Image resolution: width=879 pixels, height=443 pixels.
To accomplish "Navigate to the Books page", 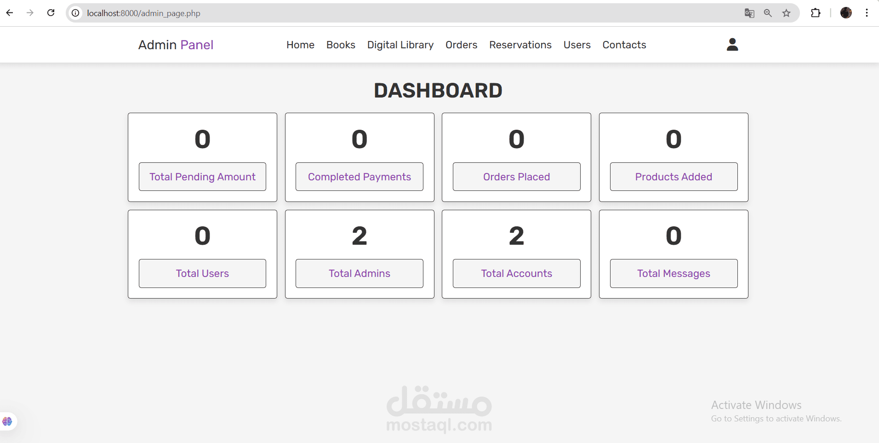I will pos(341,45).
